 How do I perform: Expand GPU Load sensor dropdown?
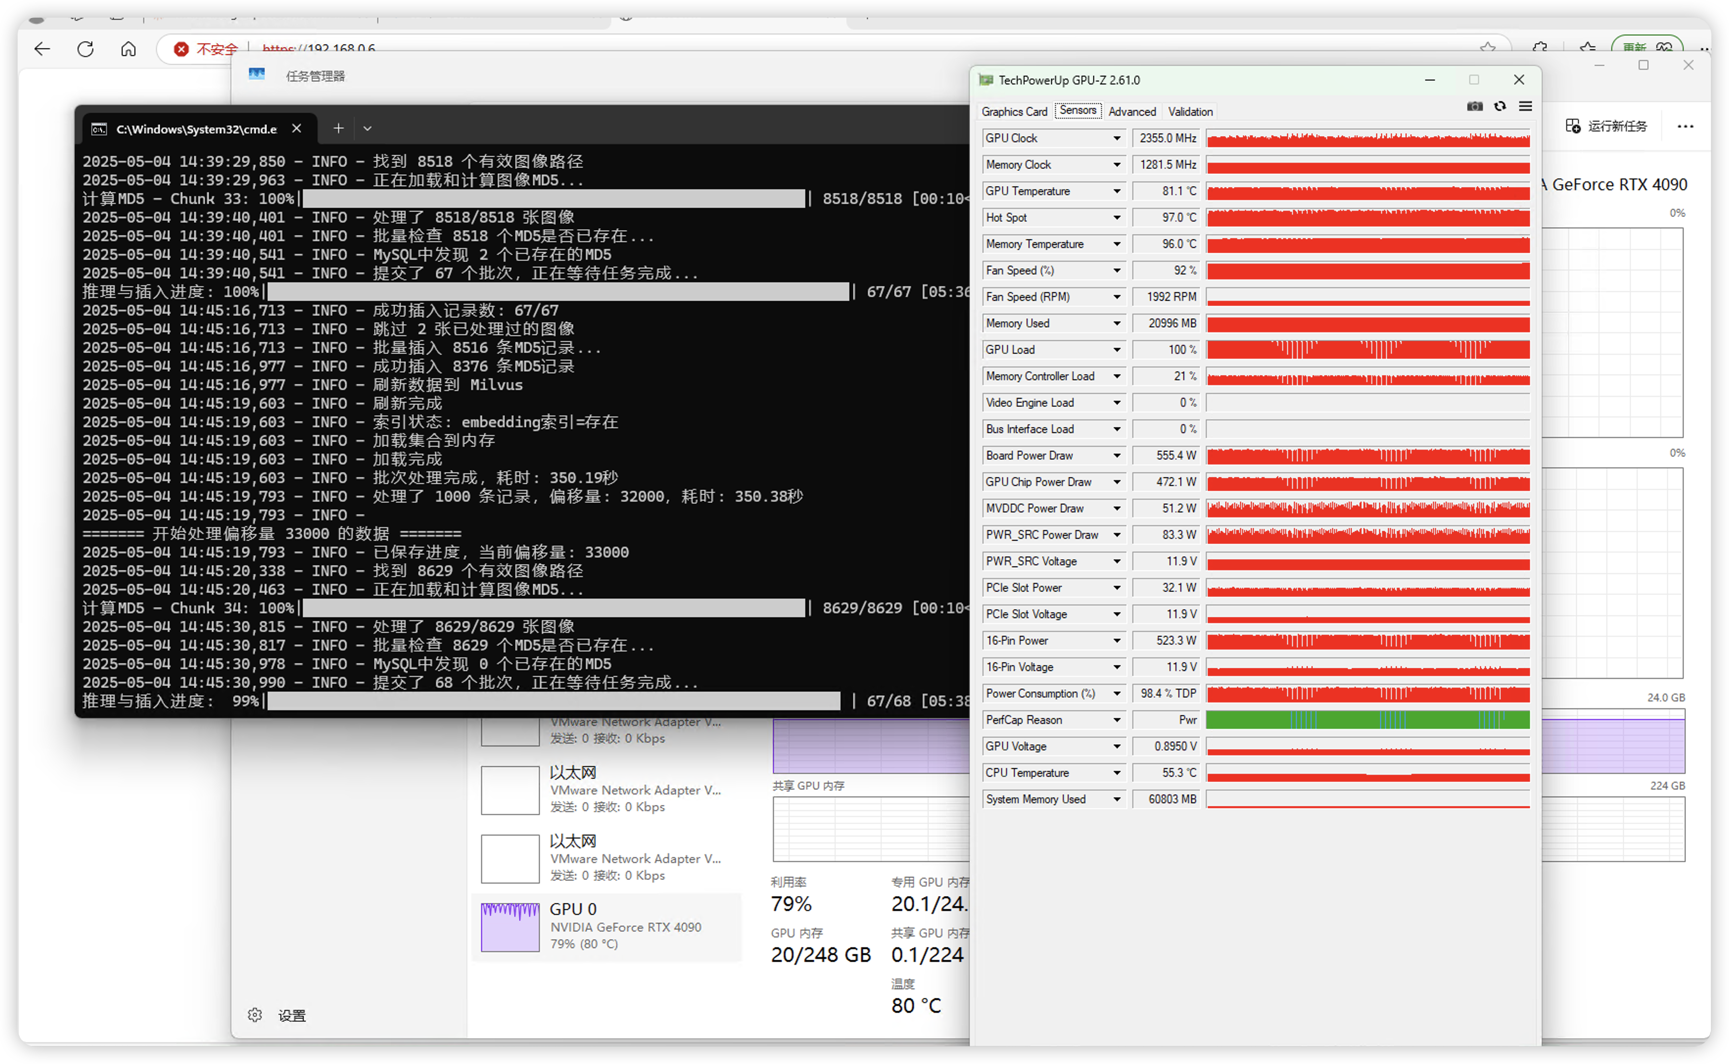point(1116,350)
